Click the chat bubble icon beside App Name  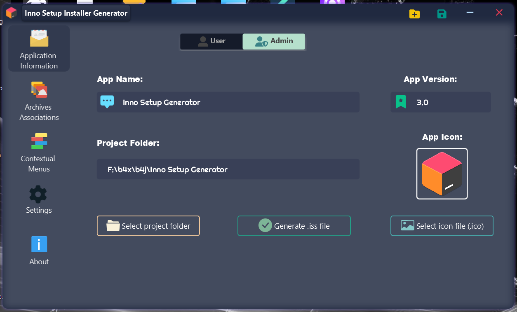pos(107,101)
